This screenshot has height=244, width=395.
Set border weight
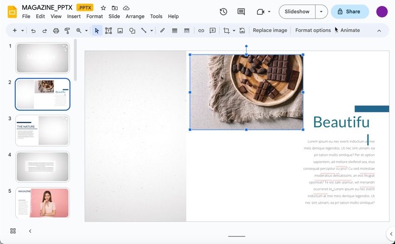coord(174,31)
